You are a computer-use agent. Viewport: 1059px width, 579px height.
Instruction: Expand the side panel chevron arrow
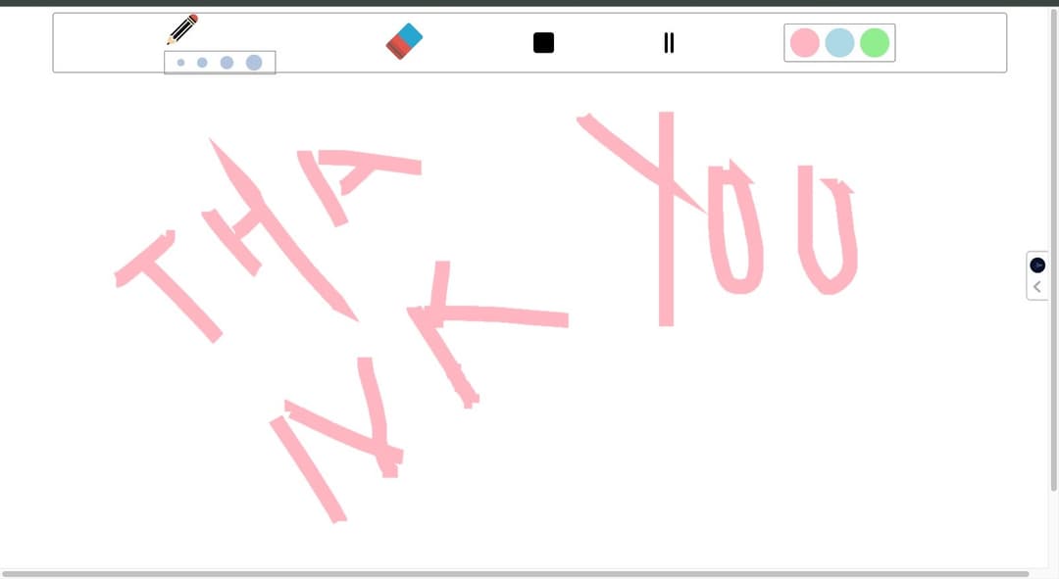[1037, 287]
